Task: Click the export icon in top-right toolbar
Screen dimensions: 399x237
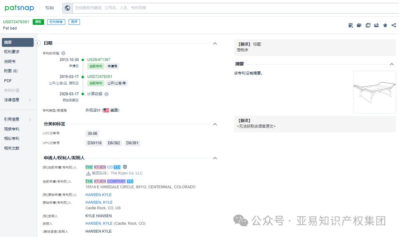Action: pyautogui.click(x=376, y=25)
